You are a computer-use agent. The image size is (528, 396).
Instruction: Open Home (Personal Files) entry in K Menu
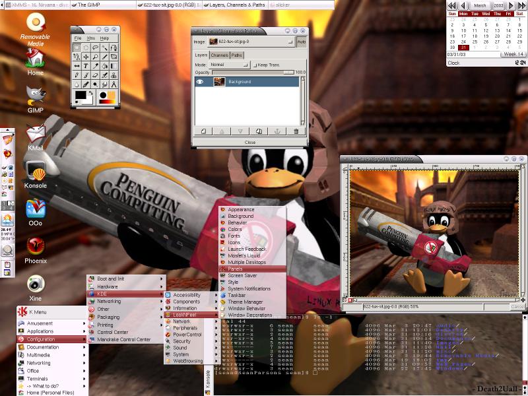coord(51,393)
